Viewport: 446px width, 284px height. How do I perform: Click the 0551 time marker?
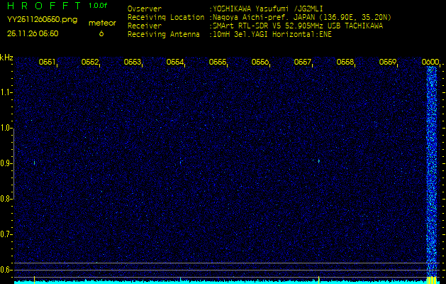[48, 62]
